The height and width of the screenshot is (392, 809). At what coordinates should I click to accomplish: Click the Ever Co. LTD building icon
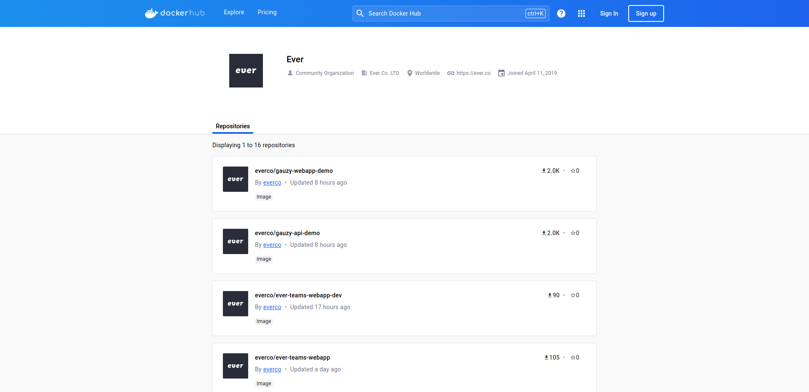tap(364, 73)
